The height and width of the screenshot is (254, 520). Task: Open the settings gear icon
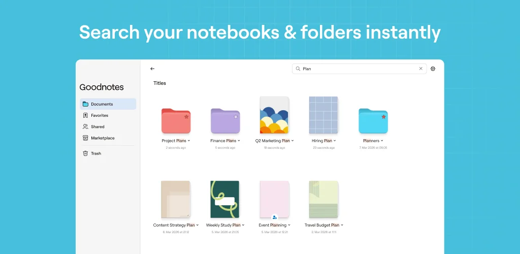coord(433,69)
